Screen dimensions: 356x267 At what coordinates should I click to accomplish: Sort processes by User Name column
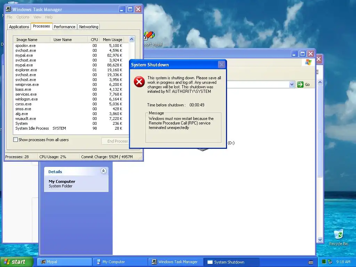69,40
